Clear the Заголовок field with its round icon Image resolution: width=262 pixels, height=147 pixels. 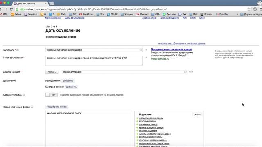[141, 50]
